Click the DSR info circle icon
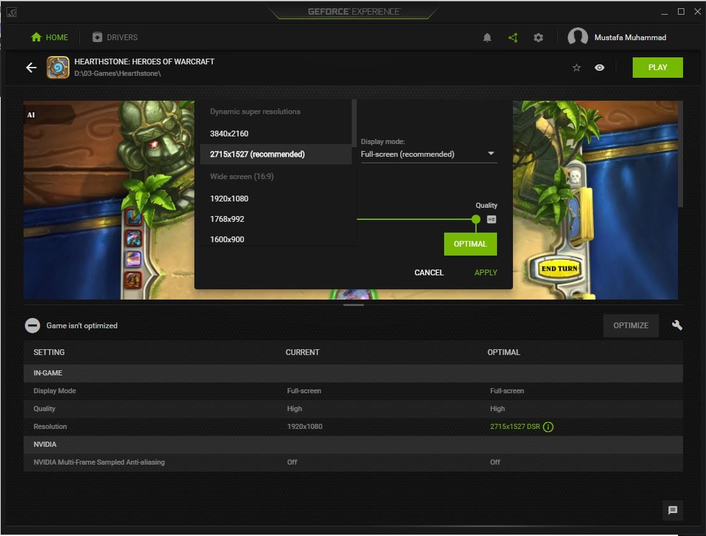 pos(548,426)
